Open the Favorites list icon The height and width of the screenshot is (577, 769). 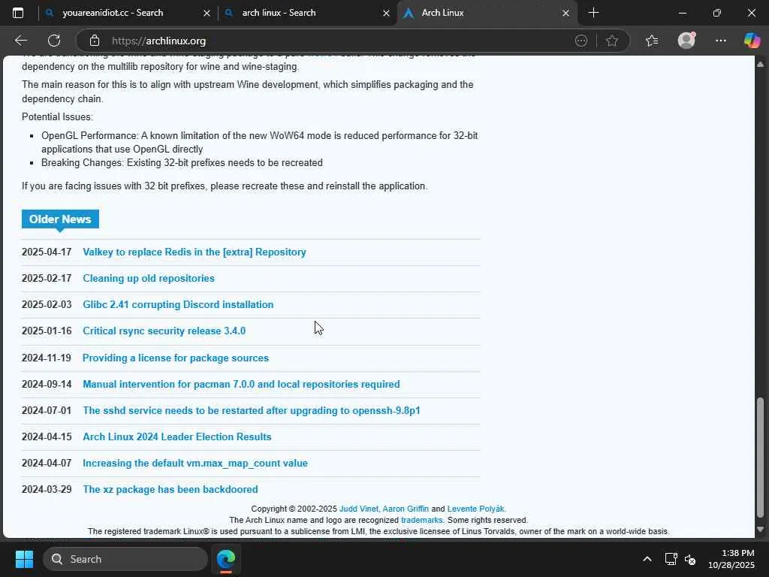coord(652,41)
